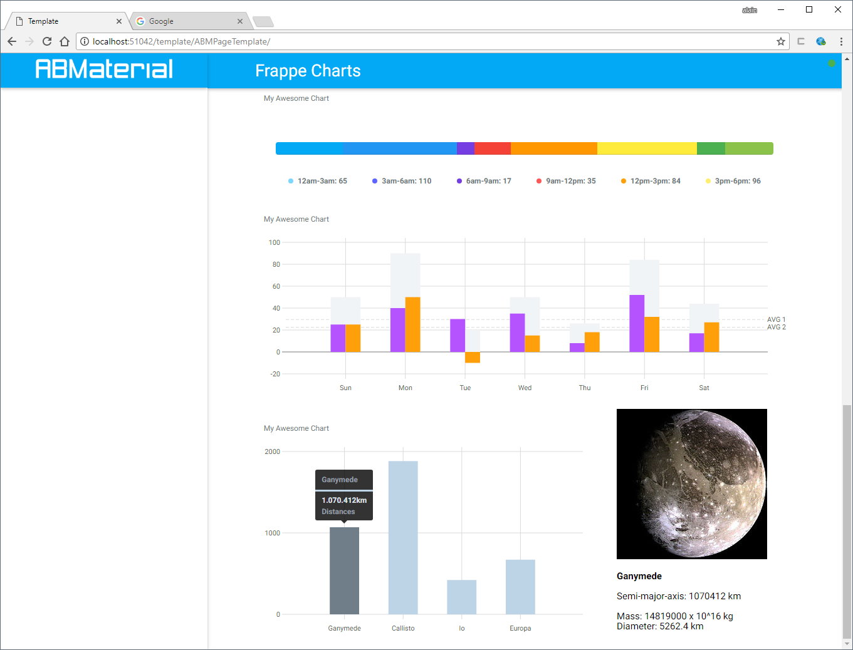853x650 pixels.
Task: Bookmark this page with the star icon
Action: tap(781, 41)
